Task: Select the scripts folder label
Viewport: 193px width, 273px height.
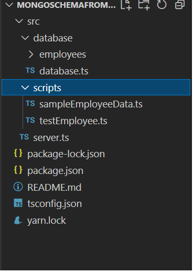Action: pyautogui.click(x=47, y=88)
